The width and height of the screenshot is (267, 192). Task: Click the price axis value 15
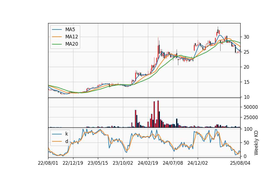246,82
